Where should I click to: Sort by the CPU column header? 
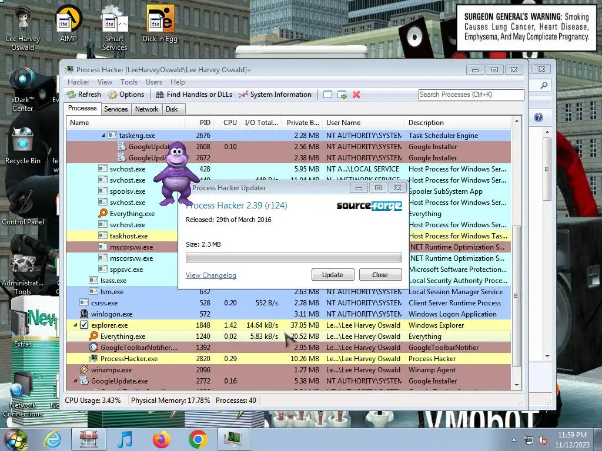pos(226,123)
